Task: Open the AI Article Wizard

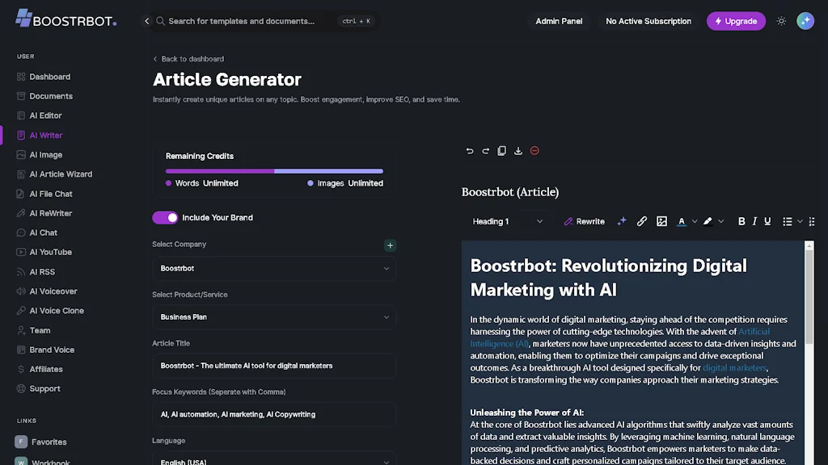Action: [x=58, y=174]
